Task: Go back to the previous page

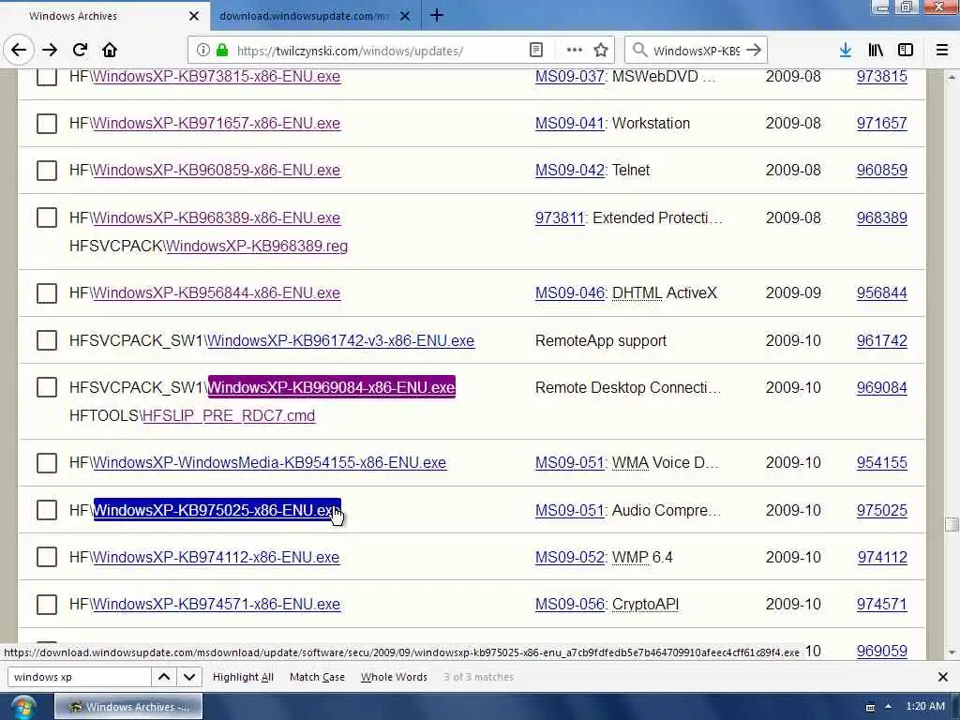Action: click(19, 51)
